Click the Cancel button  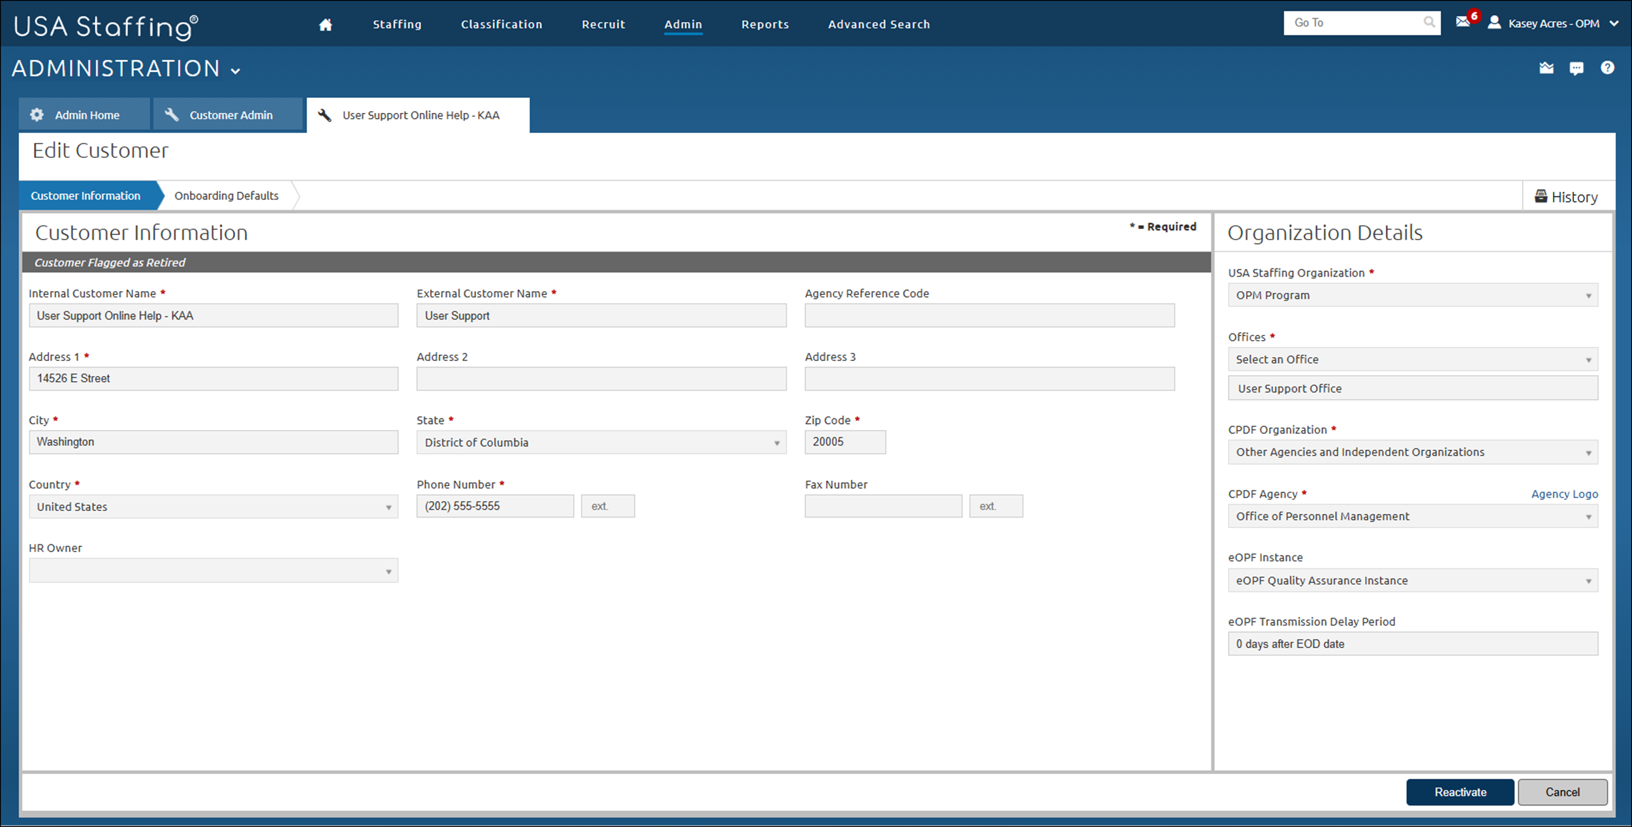tap(1562, 792)
